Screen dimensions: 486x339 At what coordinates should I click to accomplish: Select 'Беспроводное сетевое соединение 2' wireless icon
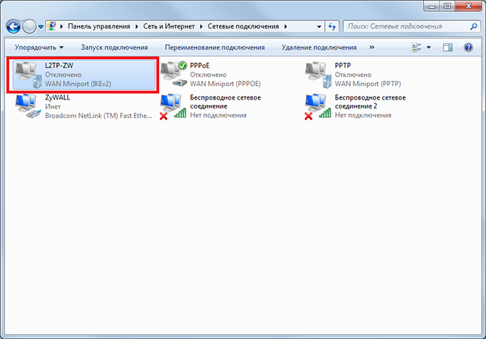click(x=318, y=107)
